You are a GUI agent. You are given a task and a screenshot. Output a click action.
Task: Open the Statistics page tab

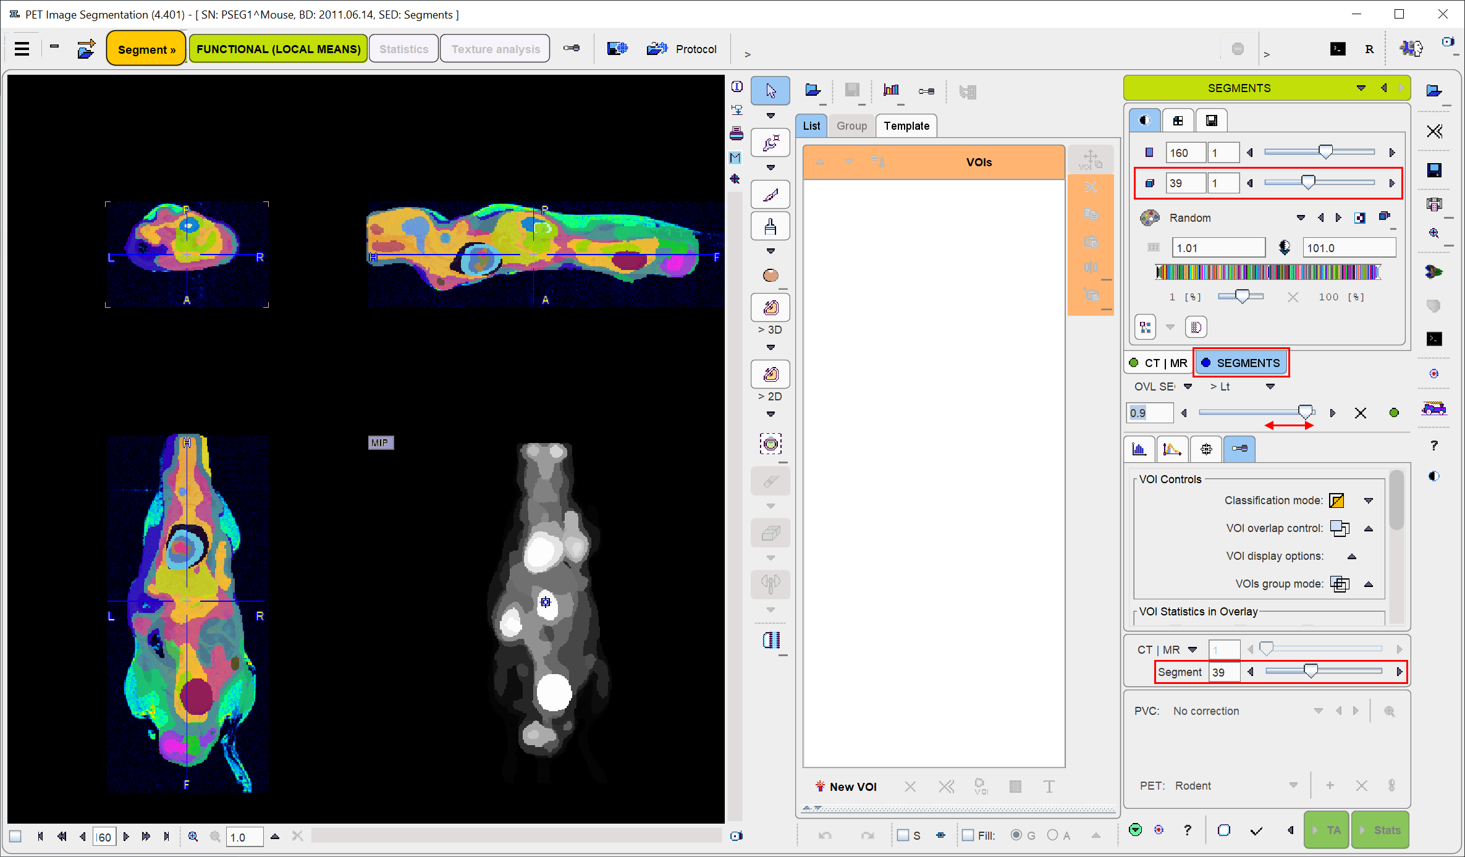click(x=403, y=49)
